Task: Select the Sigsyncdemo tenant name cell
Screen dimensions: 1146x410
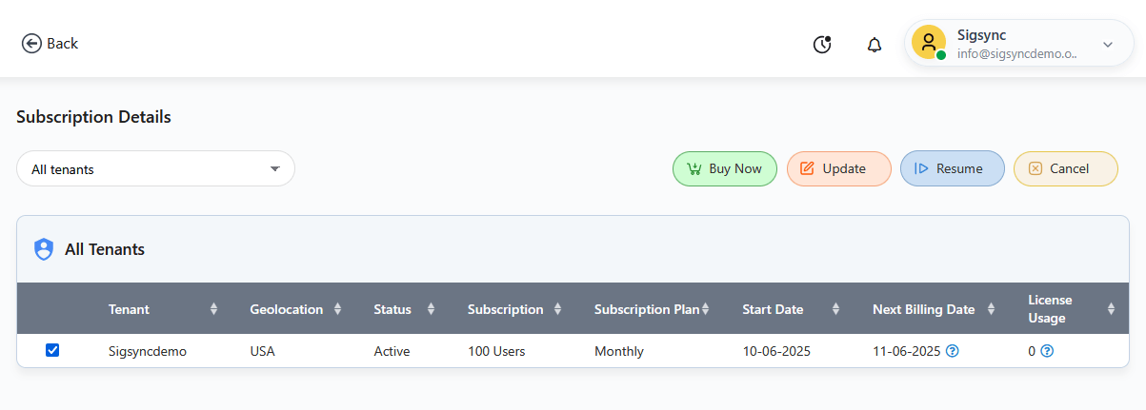Action: (148, 351)
